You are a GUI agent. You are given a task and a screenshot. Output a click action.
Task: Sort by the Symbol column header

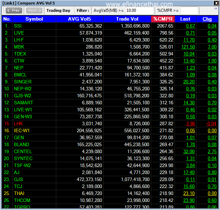(34, 19)
